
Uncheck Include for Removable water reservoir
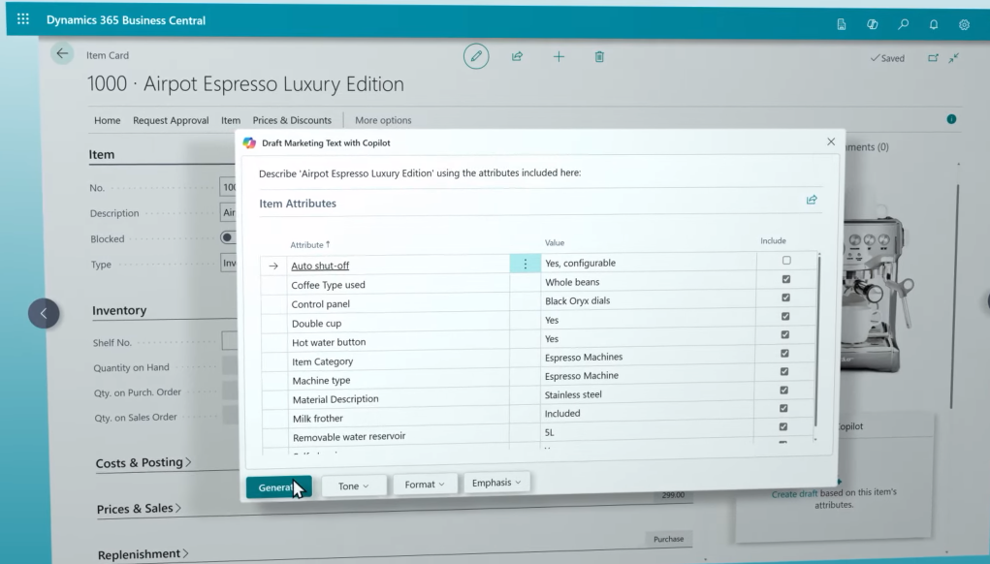click(x=782, y=426)
